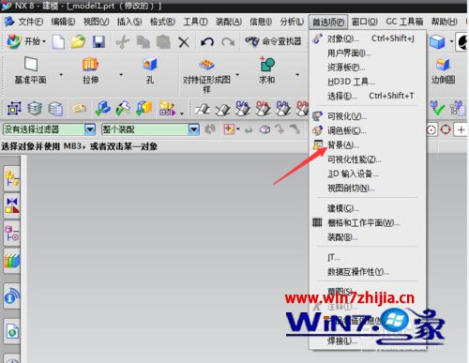Open the 整个装配 scope dropdown
The width and height of the screenshot is (469, 363).
point(194,129)
